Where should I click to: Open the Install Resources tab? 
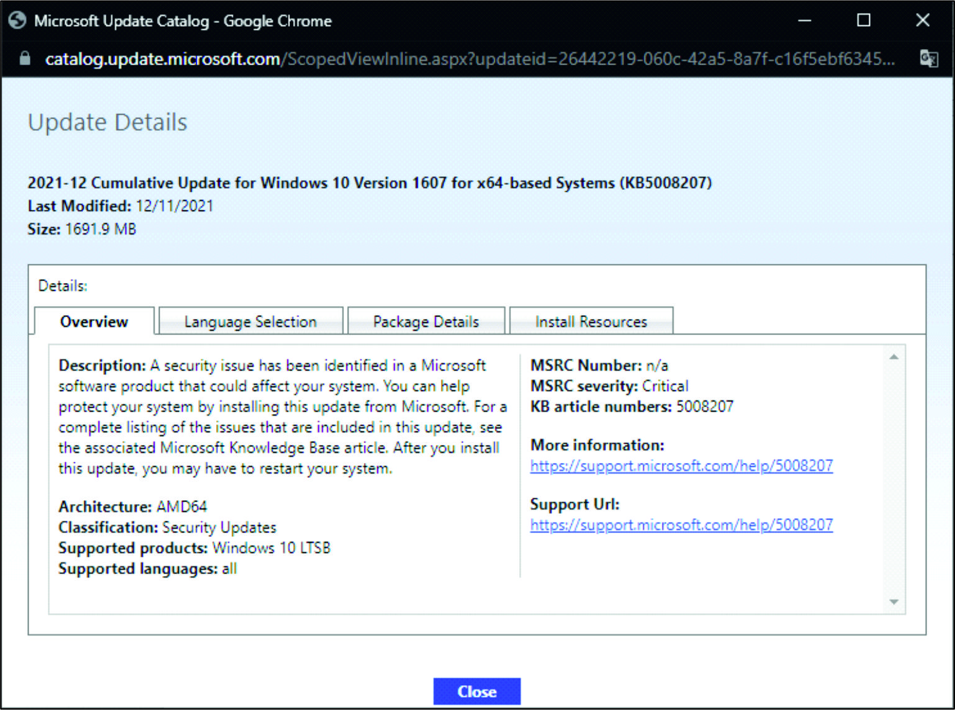click(591, 321)
